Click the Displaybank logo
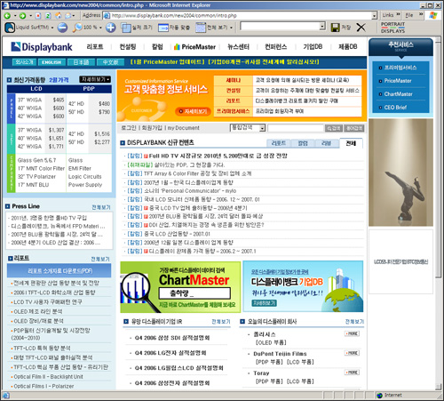The image size is (444, 401). pyautogui.click(x=42, y=47)
